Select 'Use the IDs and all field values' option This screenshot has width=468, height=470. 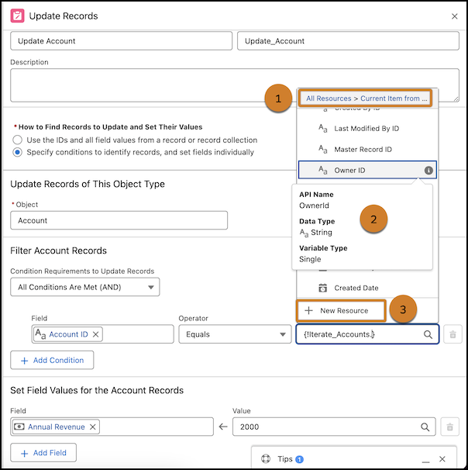pyautogui.click(x=18, y=140)
